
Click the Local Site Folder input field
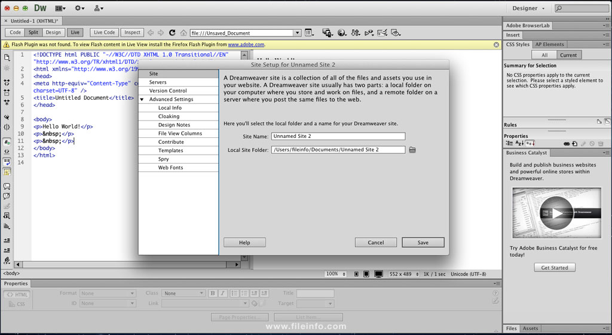338,150
